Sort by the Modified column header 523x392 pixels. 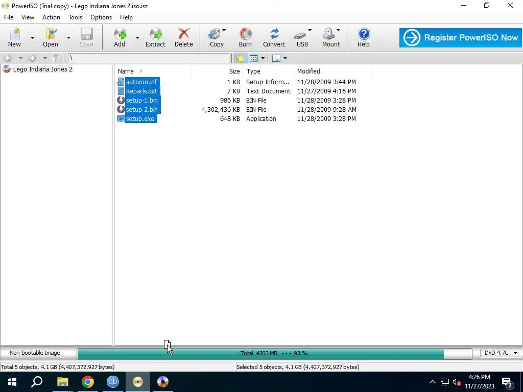point(308,71)
